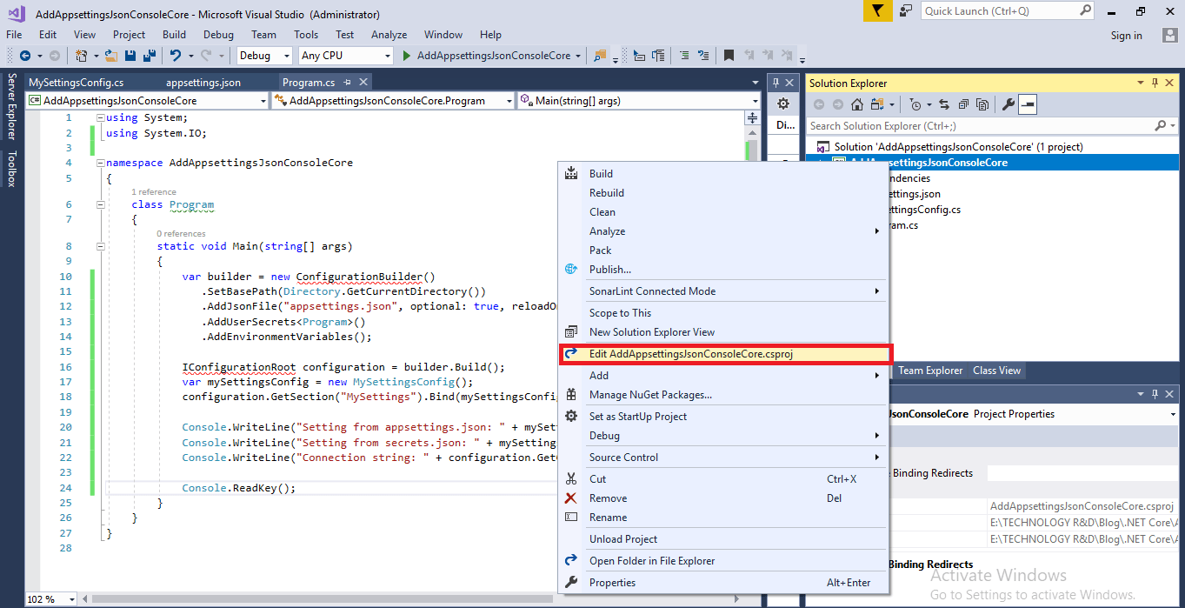1185x608 pixels.
Task: Open the Analyze menu
Action: point(389,35)
